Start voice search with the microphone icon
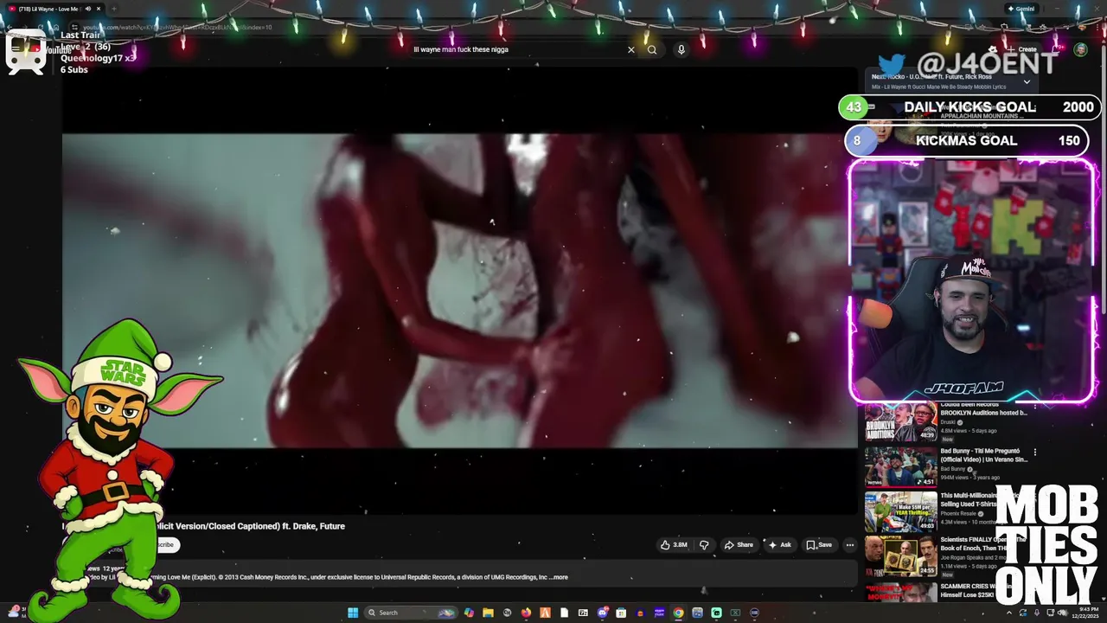Viewport: 1107px width, 623px height. click(681, 49)
